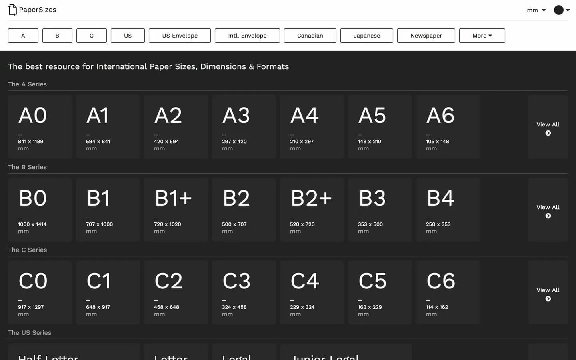Open the C5 envelope size card

point(380,292)
